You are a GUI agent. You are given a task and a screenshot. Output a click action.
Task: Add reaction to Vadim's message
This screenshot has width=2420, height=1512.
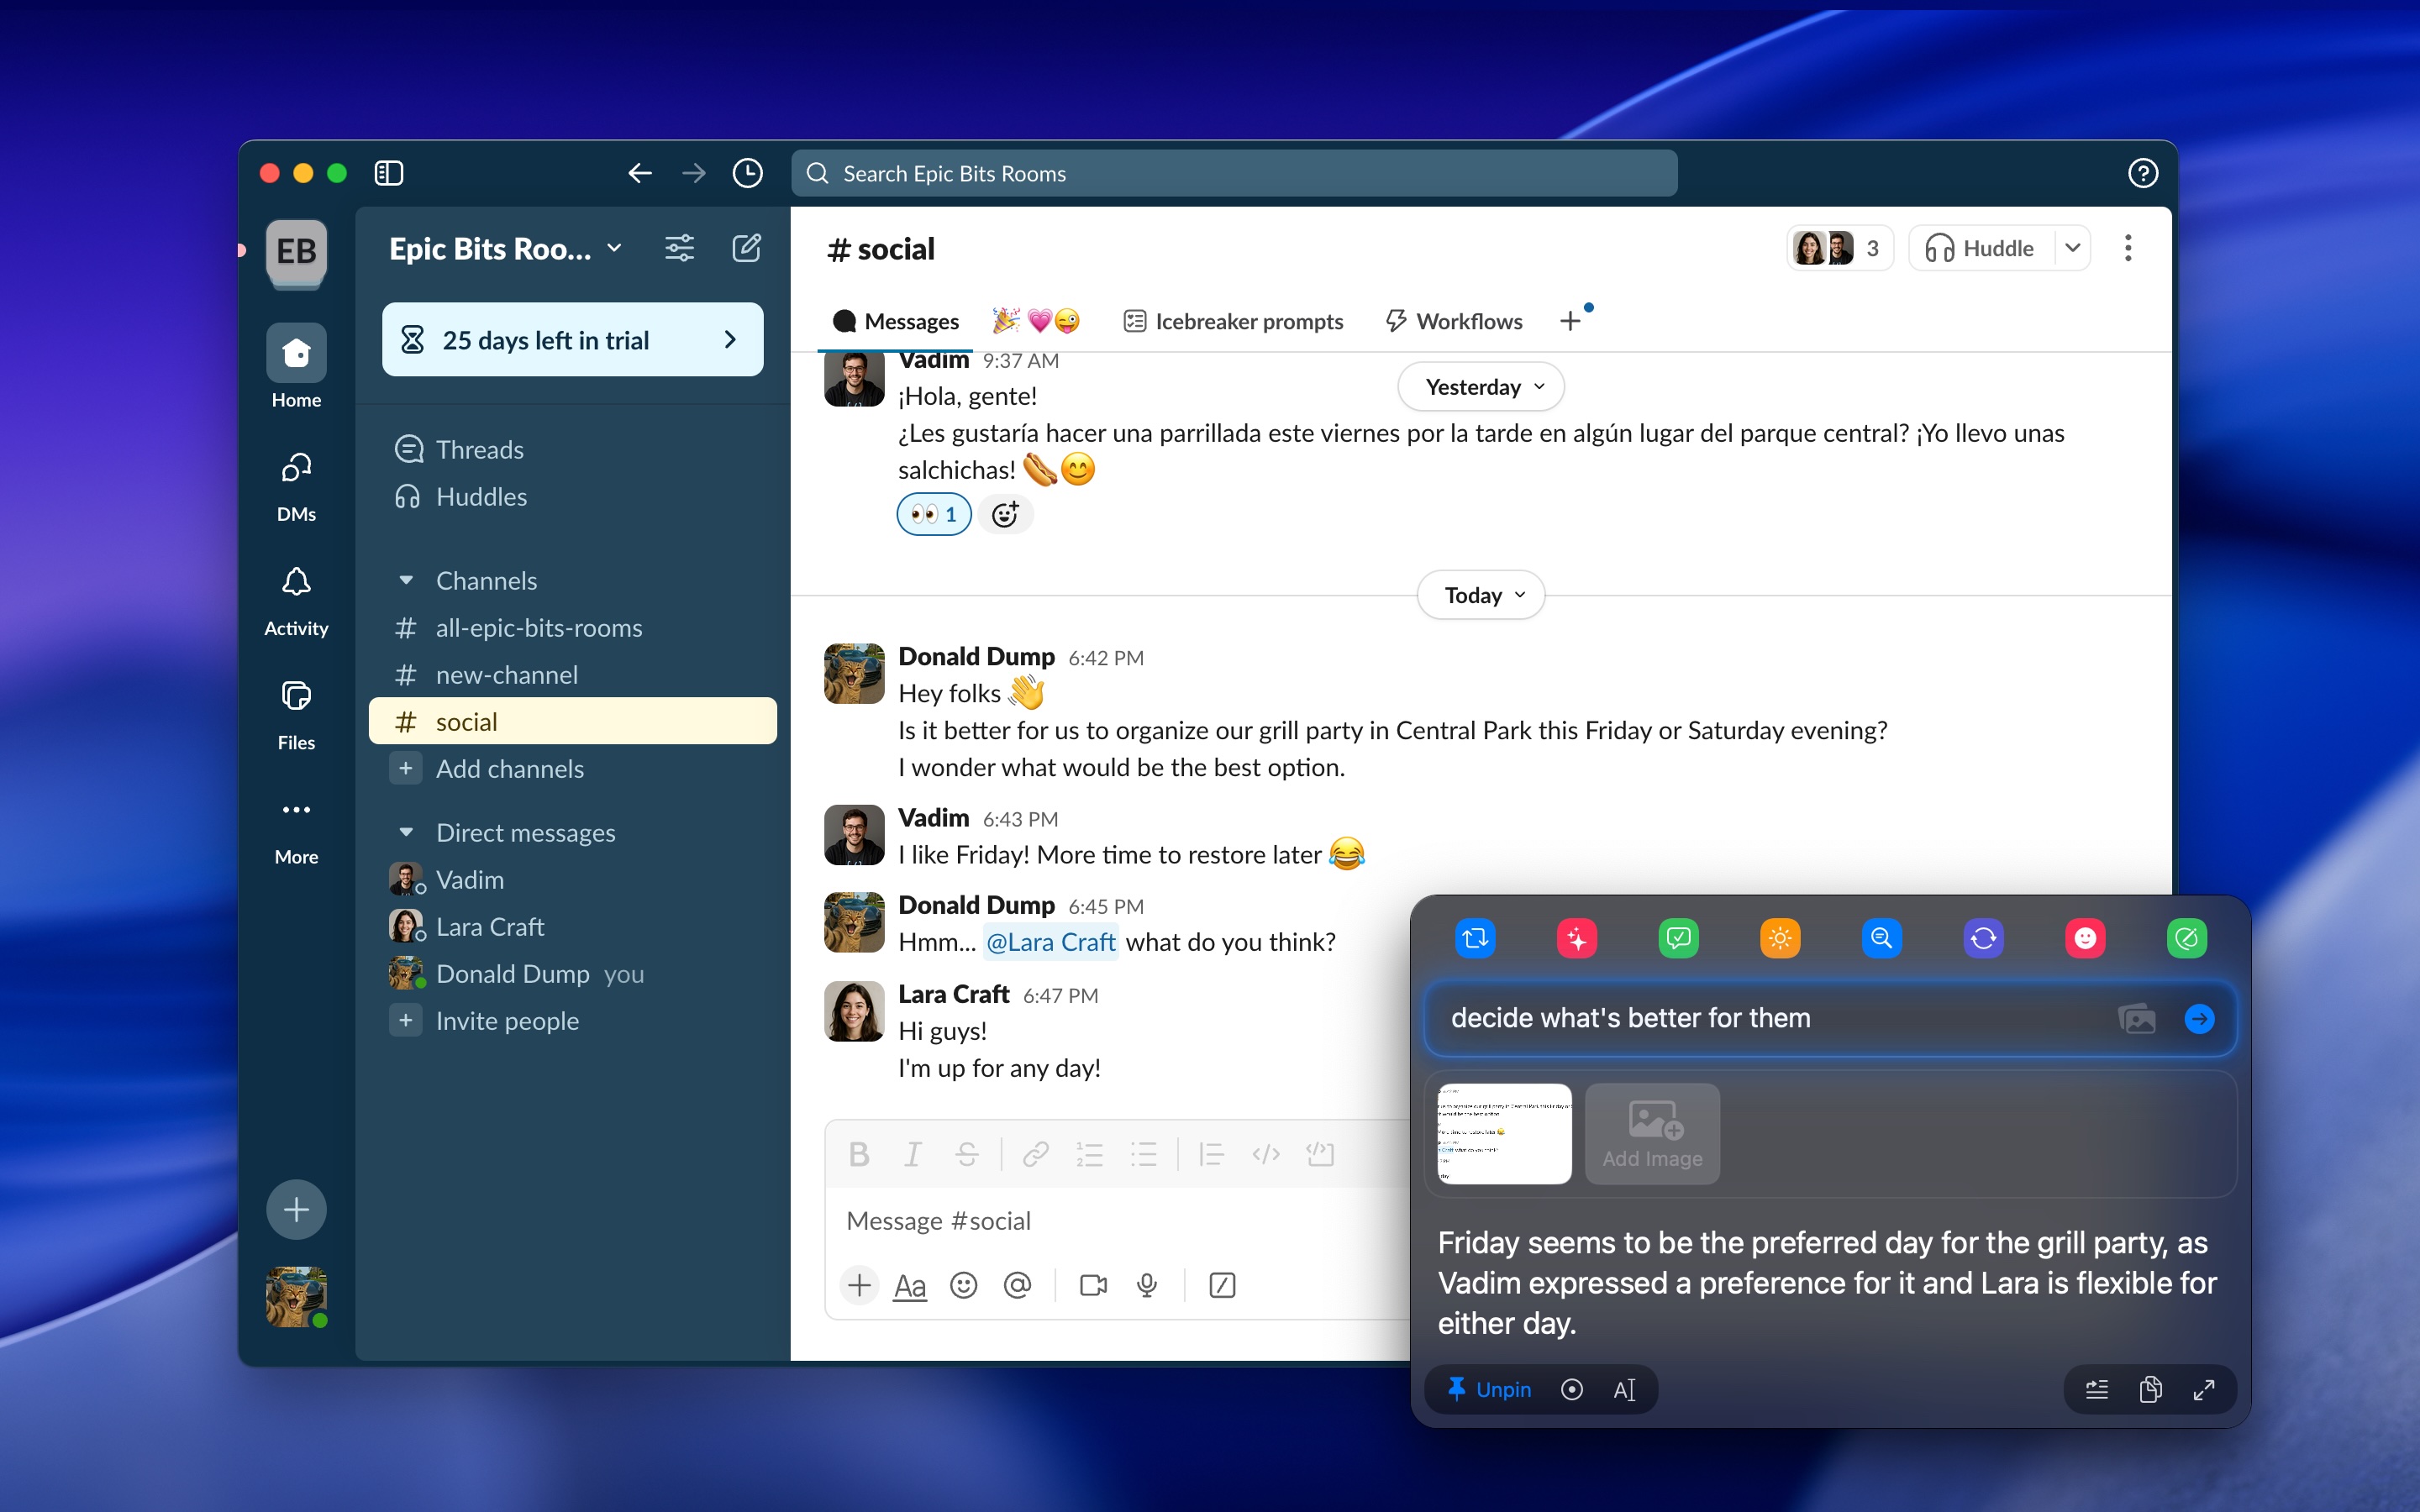1005,514
